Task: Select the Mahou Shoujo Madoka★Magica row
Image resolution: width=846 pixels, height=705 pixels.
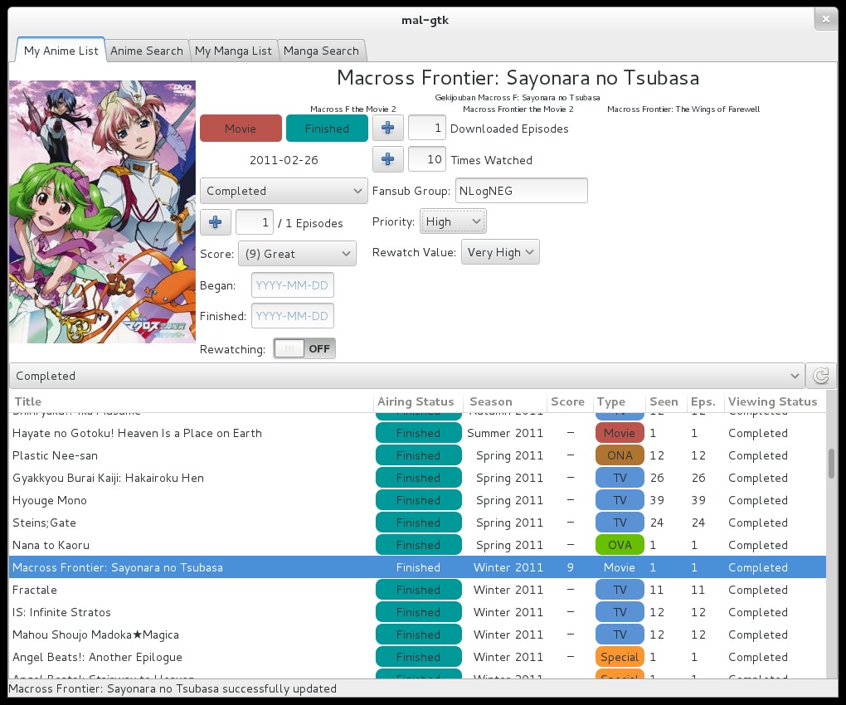Action: [417, 634]
